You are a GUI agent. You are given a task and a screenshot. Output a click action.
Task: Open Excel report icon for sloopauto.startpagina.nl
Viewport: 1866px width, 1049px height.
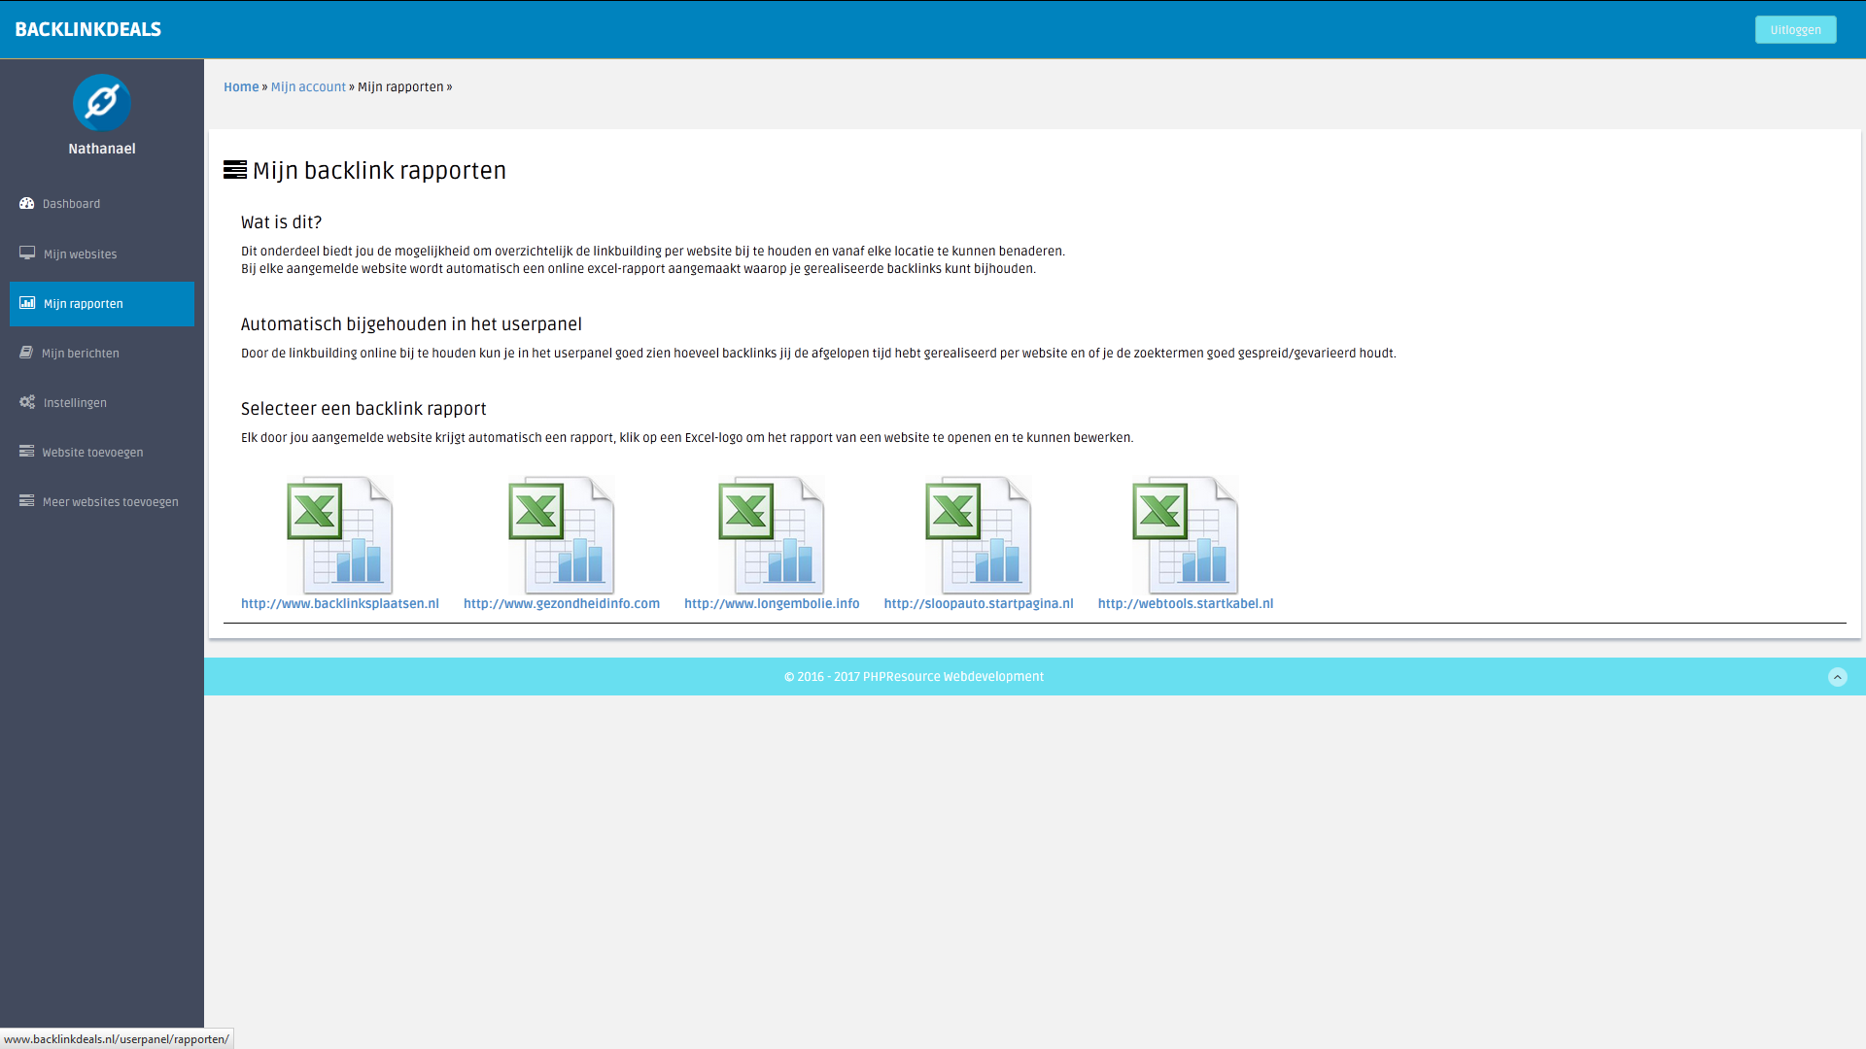pyautogui.click(x=979, y=535)
